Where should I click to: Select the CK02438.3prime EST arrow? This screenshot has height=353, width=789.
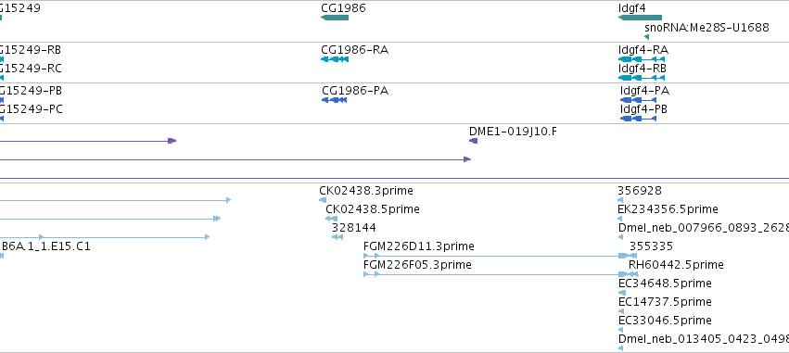(x=323, y=200)
